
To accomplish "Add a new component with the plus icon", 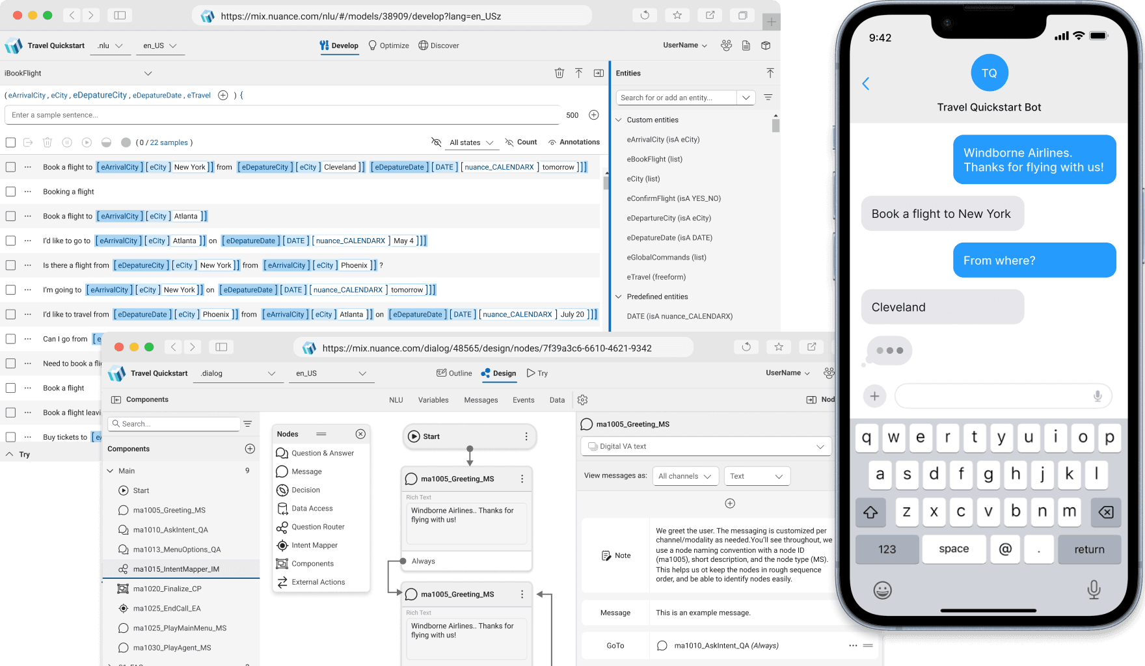I will (250, 449).
